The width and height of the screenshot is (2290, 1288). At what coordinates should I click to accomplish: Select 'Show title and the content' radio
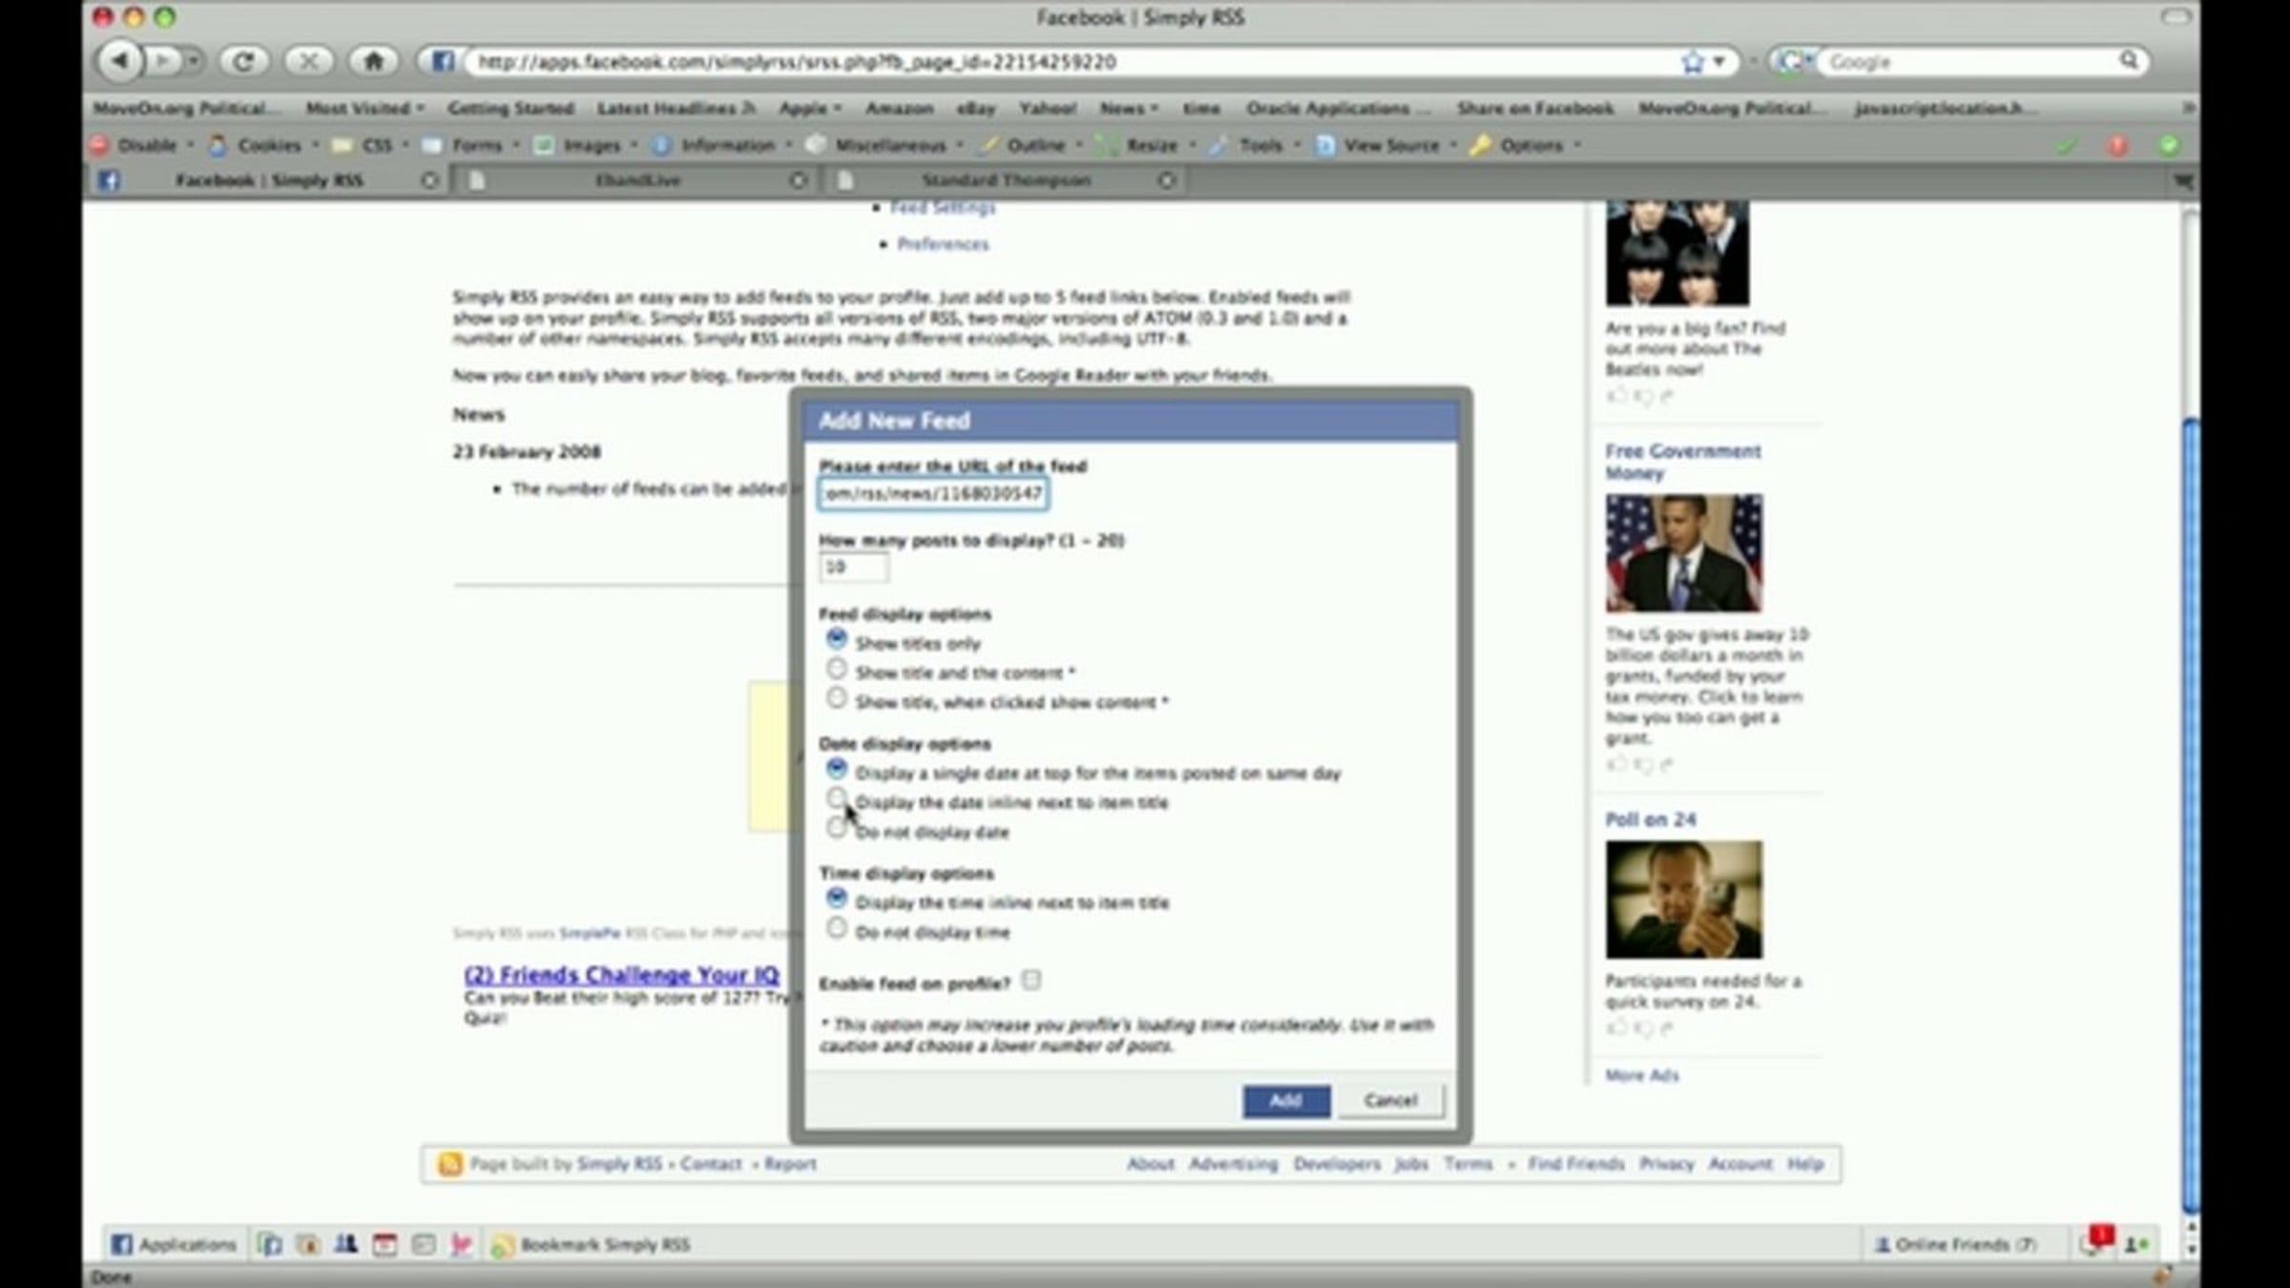837,669
